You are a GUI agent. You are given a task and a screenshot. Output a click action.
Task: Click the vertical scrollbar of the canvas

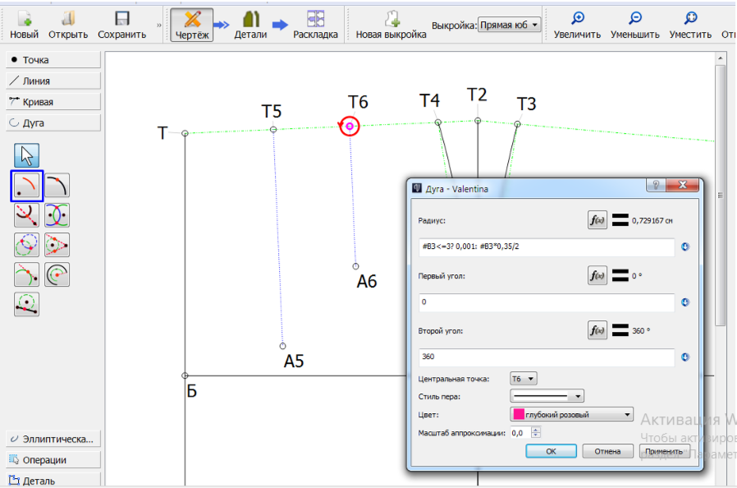[x=720, y=196]
